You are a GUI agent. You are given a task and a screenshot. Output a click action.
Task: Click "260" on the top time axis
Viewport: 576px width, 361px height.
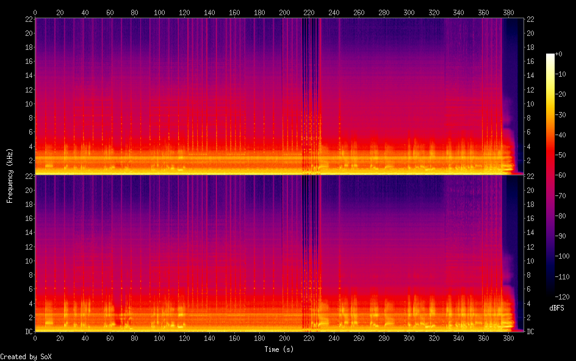tap(359, 12)
